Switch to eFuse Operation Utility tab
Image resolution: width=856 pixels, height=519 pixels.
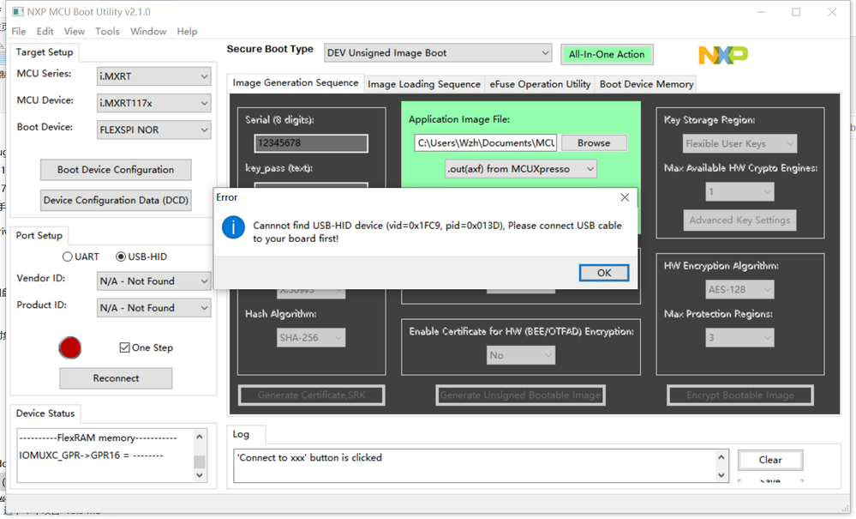[x=540, y=84]
